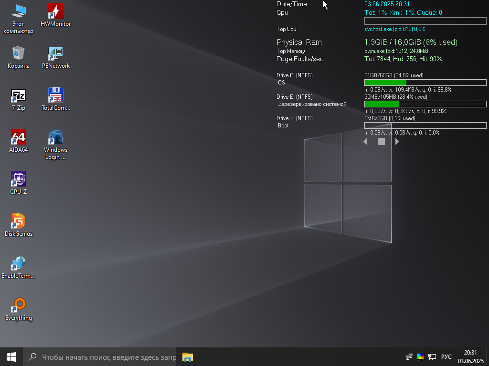Click the Windows Start button
This screenshot has height=366, width=489.
11,356
